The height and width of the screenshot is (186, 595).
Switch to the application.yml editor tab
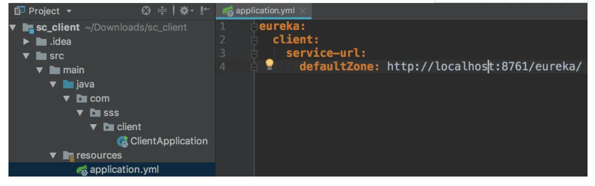264,10
